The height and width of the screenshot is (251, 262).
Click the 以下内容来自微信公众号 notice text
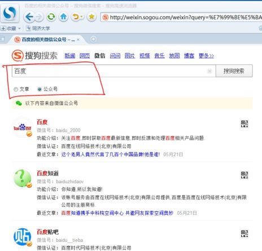click(51, 103)
